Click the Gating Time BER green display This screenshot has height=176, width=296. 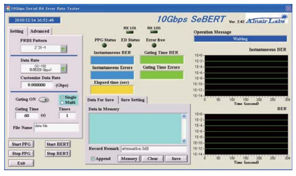click(x=161, y=60)
